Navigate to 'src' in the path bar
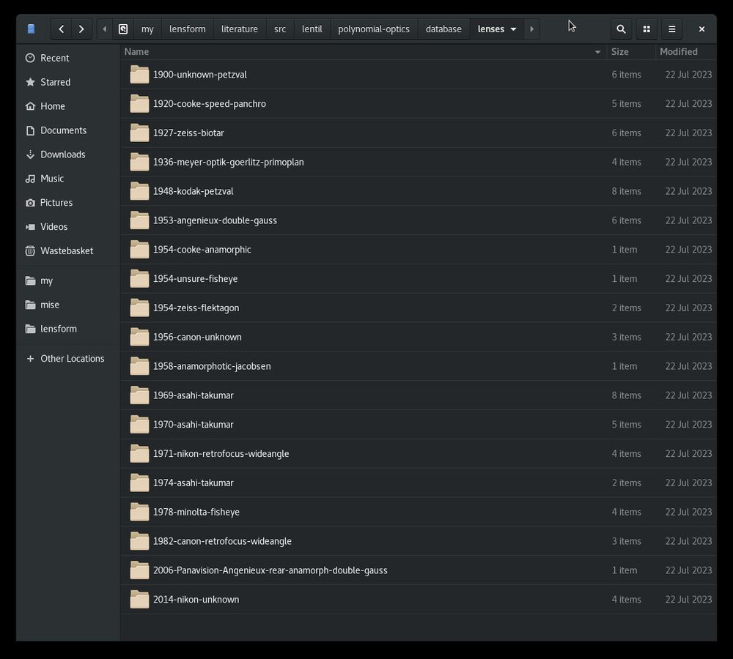The image size is (733, 659). click(x=280, y=29)
